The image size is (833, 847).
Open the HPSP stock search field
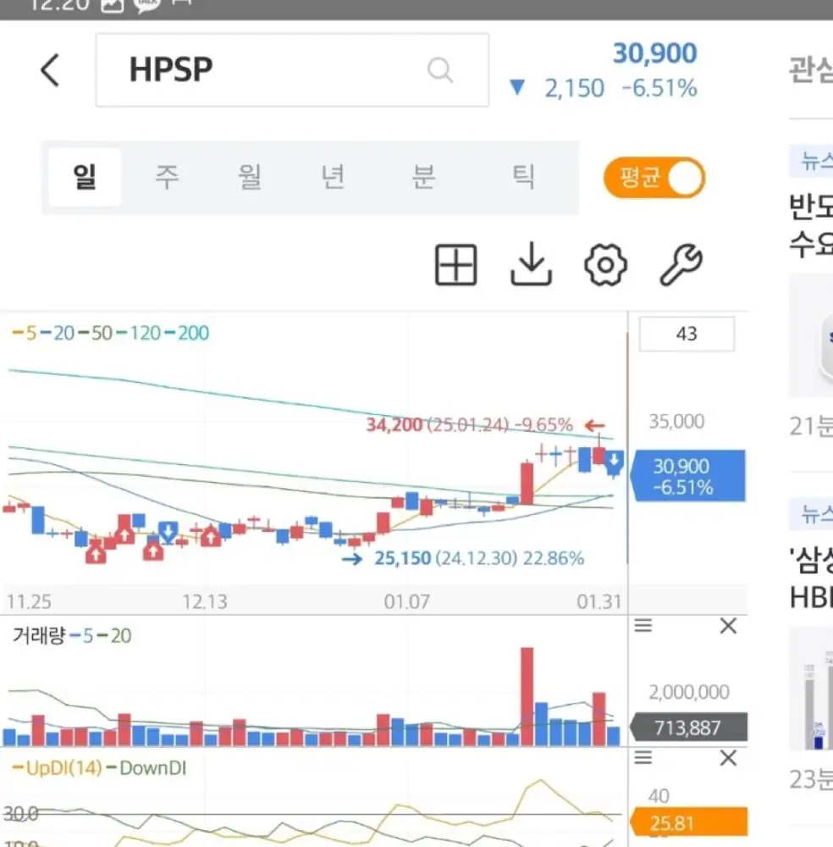[293, 69]
